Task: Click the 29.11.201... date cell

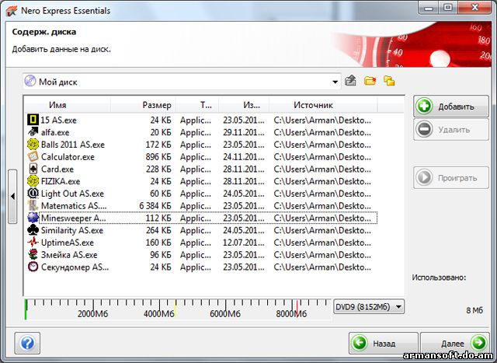Action: click(x=244, y=132)
